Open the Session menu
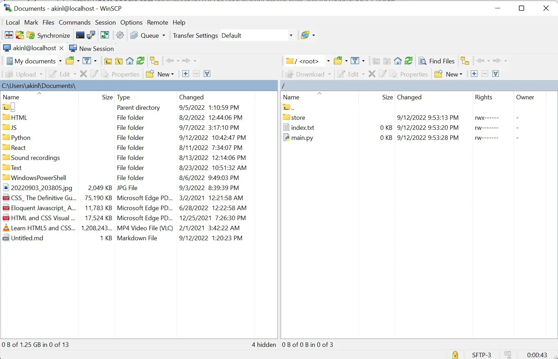This screenshot has height=359, width=558. tap(106, 23)
